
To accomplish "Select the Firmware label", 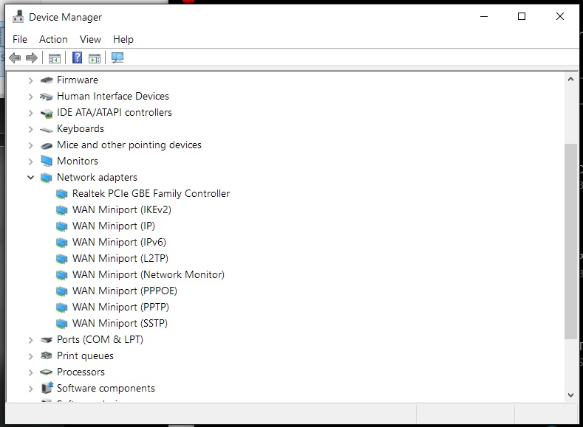I will [x=78, y=80].
